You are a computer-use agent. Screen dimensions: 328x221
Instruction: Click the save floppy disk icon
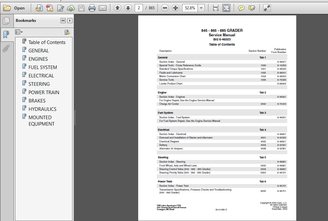pos(81,8)
